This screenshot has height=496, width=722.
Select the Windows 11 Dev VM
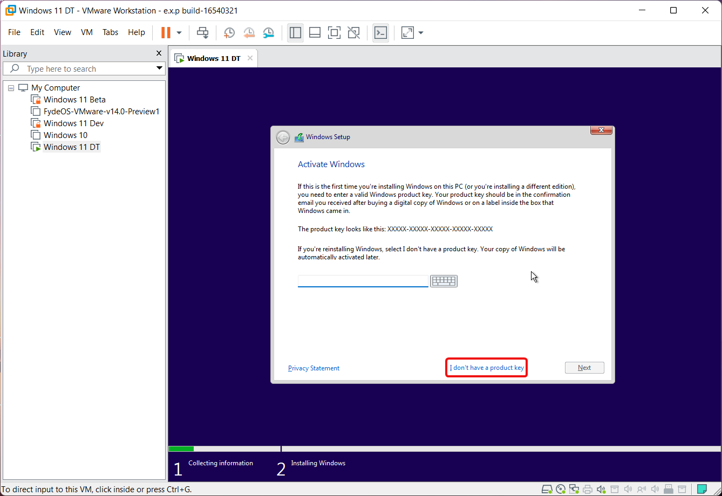point(73,123)
